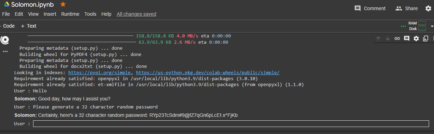This screenshot has width=434, height=134.
Task: Open the pypi.org/simple link
Action: [x=100, y=72]
